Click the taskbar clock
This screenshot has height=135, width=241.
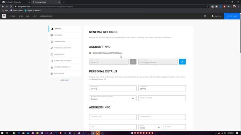[x=230, y=133]
